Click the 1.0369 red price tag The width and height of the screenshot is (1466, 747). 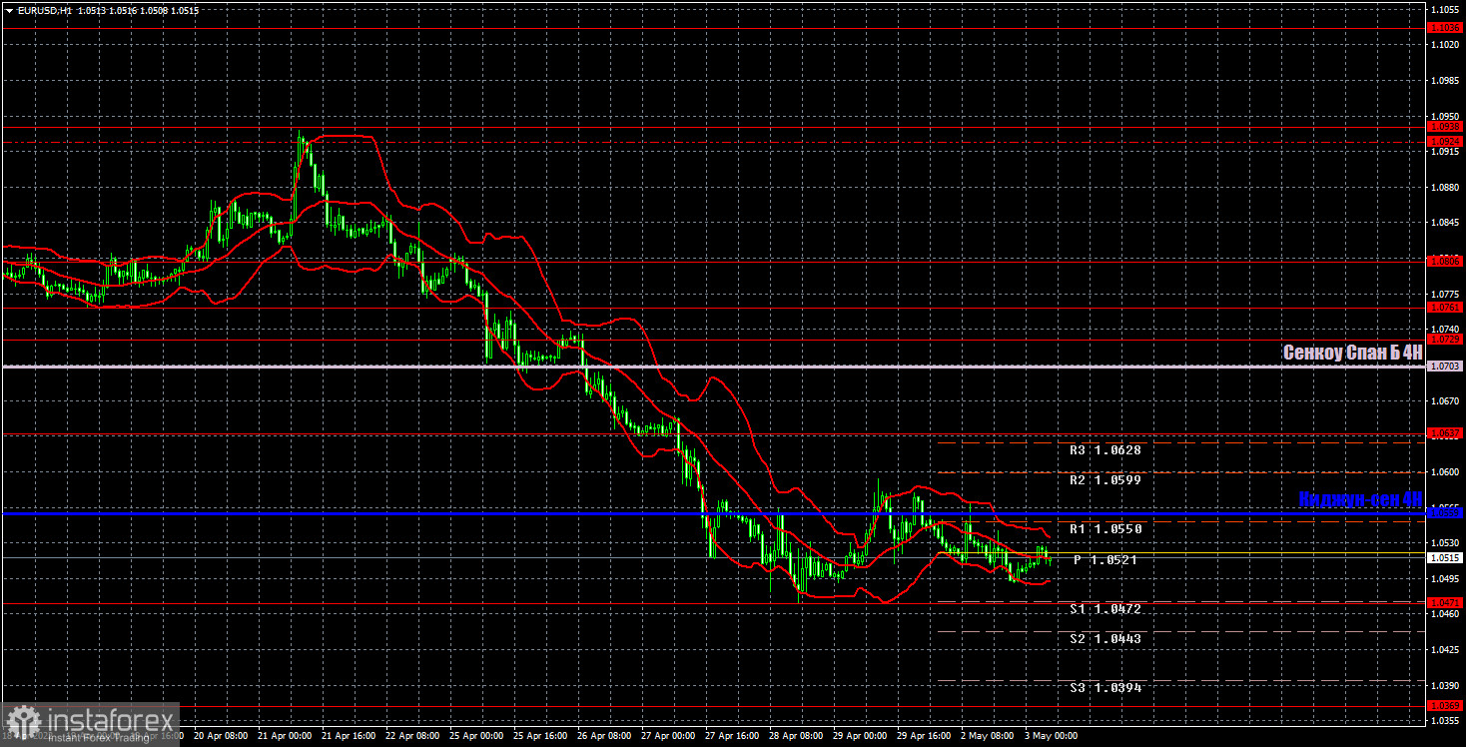(x=1445, y=706)
